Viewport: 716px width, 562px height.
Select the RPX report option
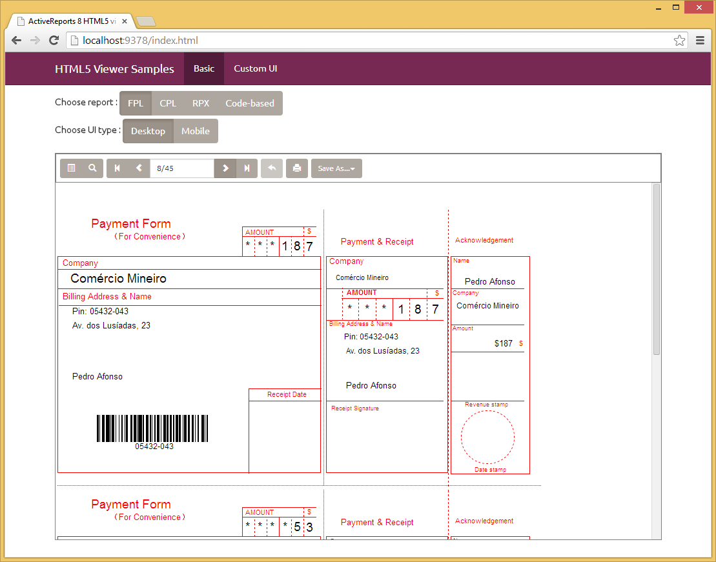coord(201,103)
